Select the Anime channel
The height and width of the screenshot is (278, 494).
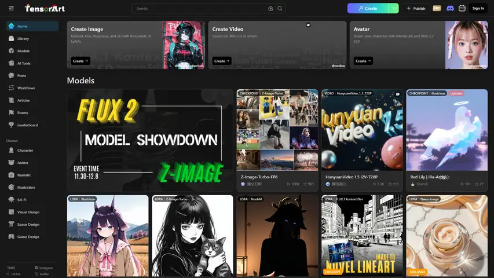32,163
